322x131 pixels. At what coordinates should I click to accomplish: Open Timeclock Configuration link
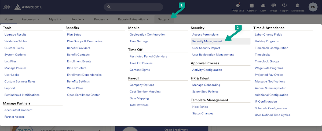tap(271, 48)
